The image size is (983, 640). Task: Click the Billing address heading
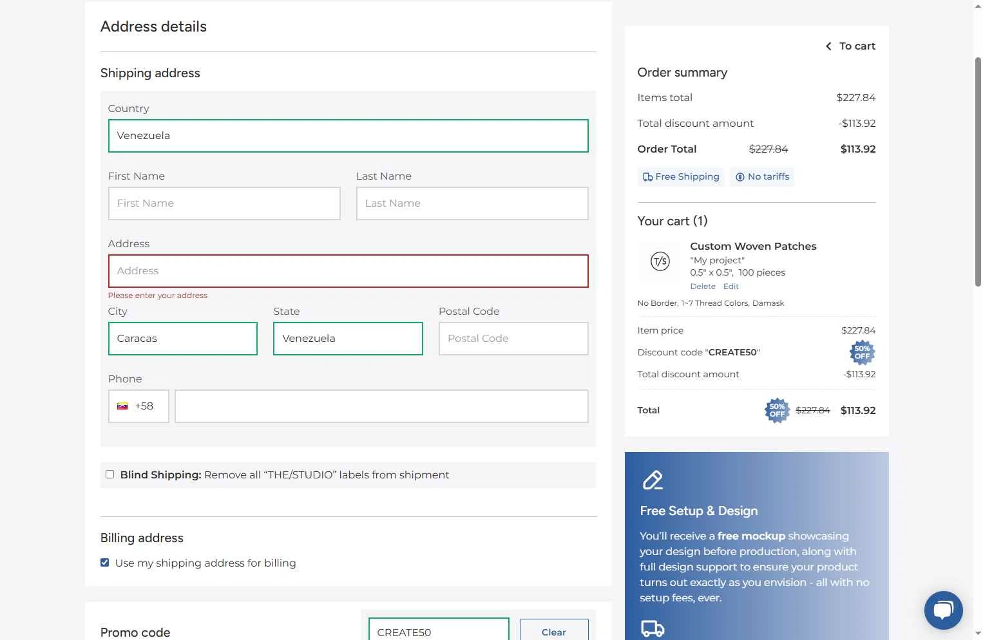click(142, 538)
